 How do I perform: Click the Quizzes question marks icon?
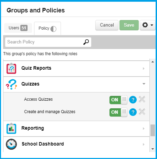pos(11,84)
